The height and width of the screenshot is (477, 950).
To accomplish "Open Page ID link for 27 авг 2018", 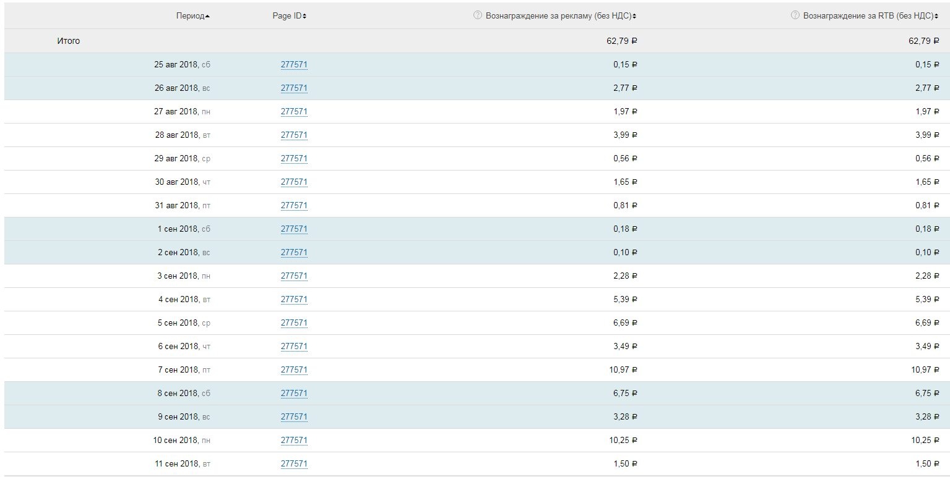I will coord(294,112).
